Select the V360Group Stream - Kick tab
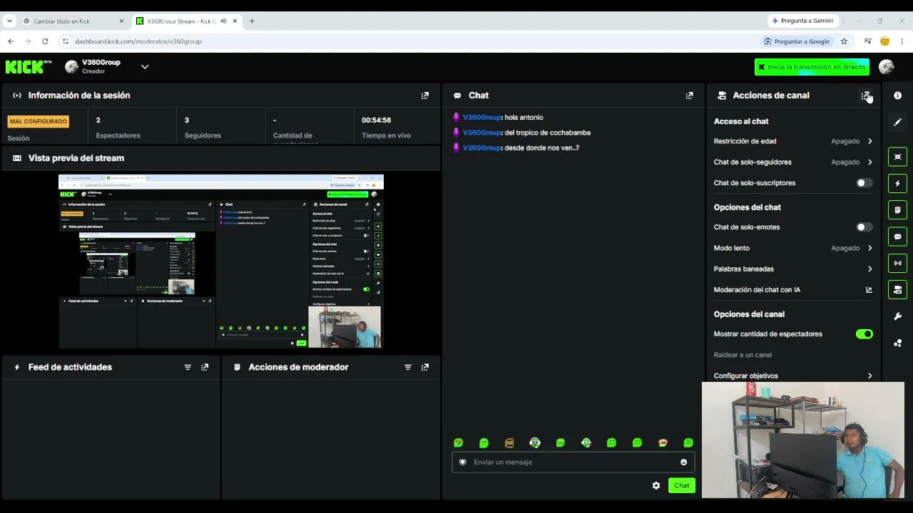This screenshot has height=513, width=913. pos(188,21)
